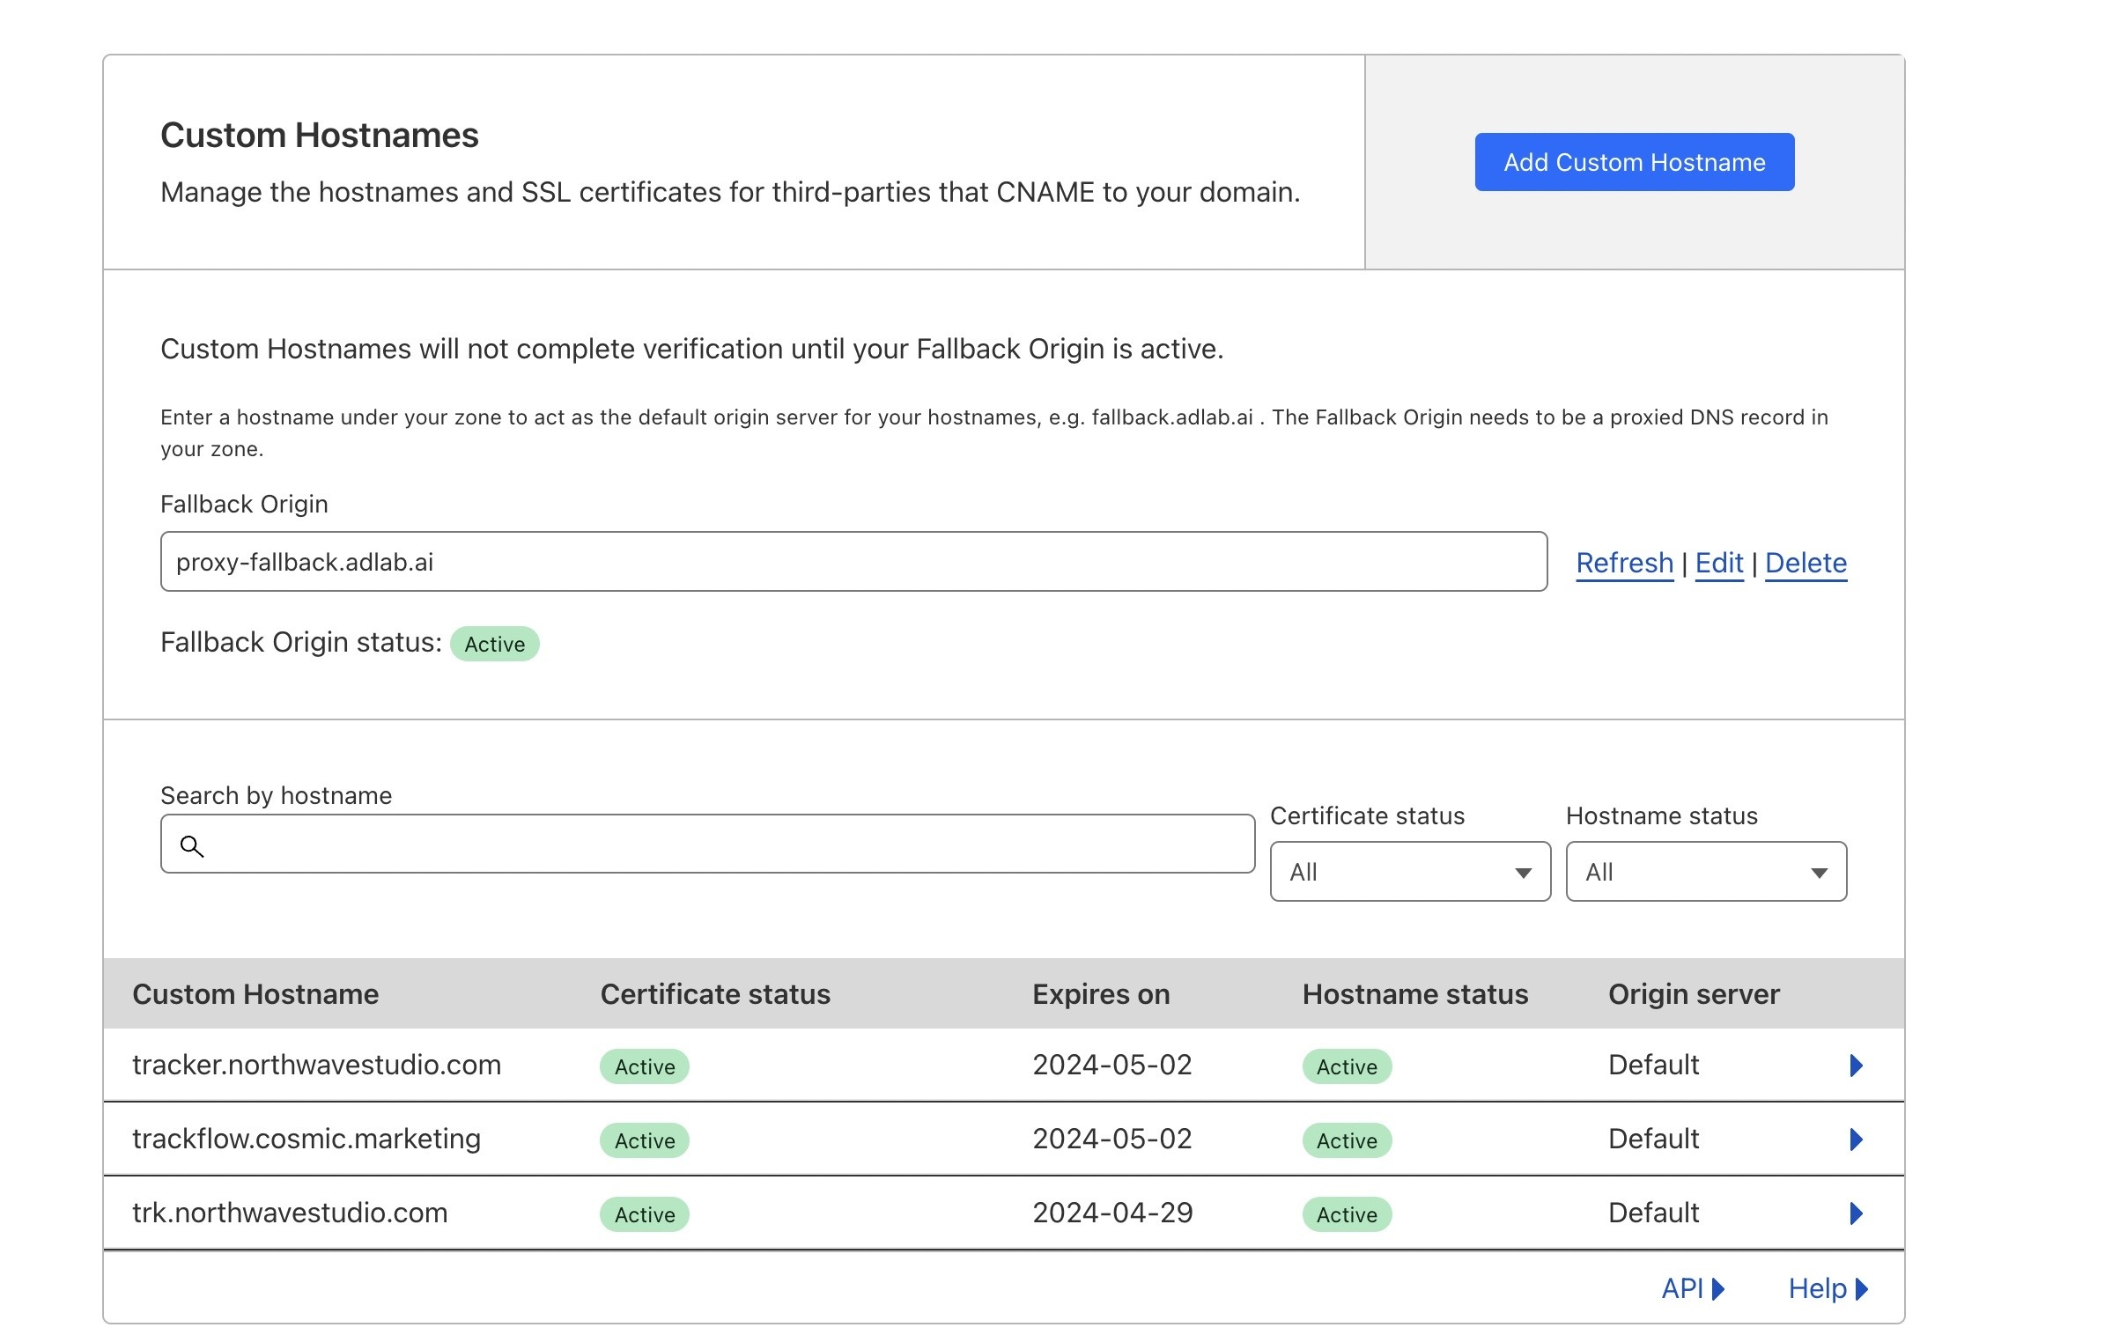Focus the Fallback Origin input field
Screen dimensions: 2112x1335
[853, 562]
